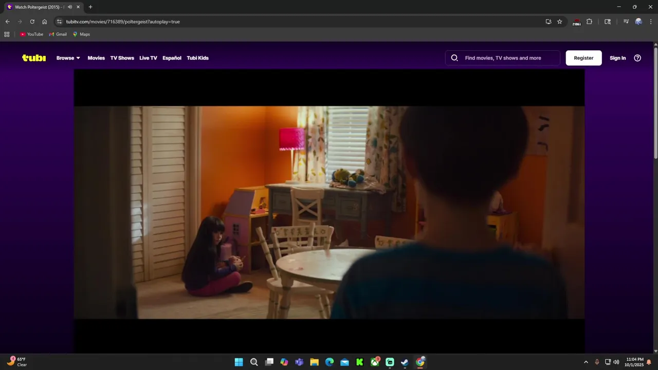Open the Extensions puzzle icon
This screenshot has height=370, width=658.
[589, 22]
